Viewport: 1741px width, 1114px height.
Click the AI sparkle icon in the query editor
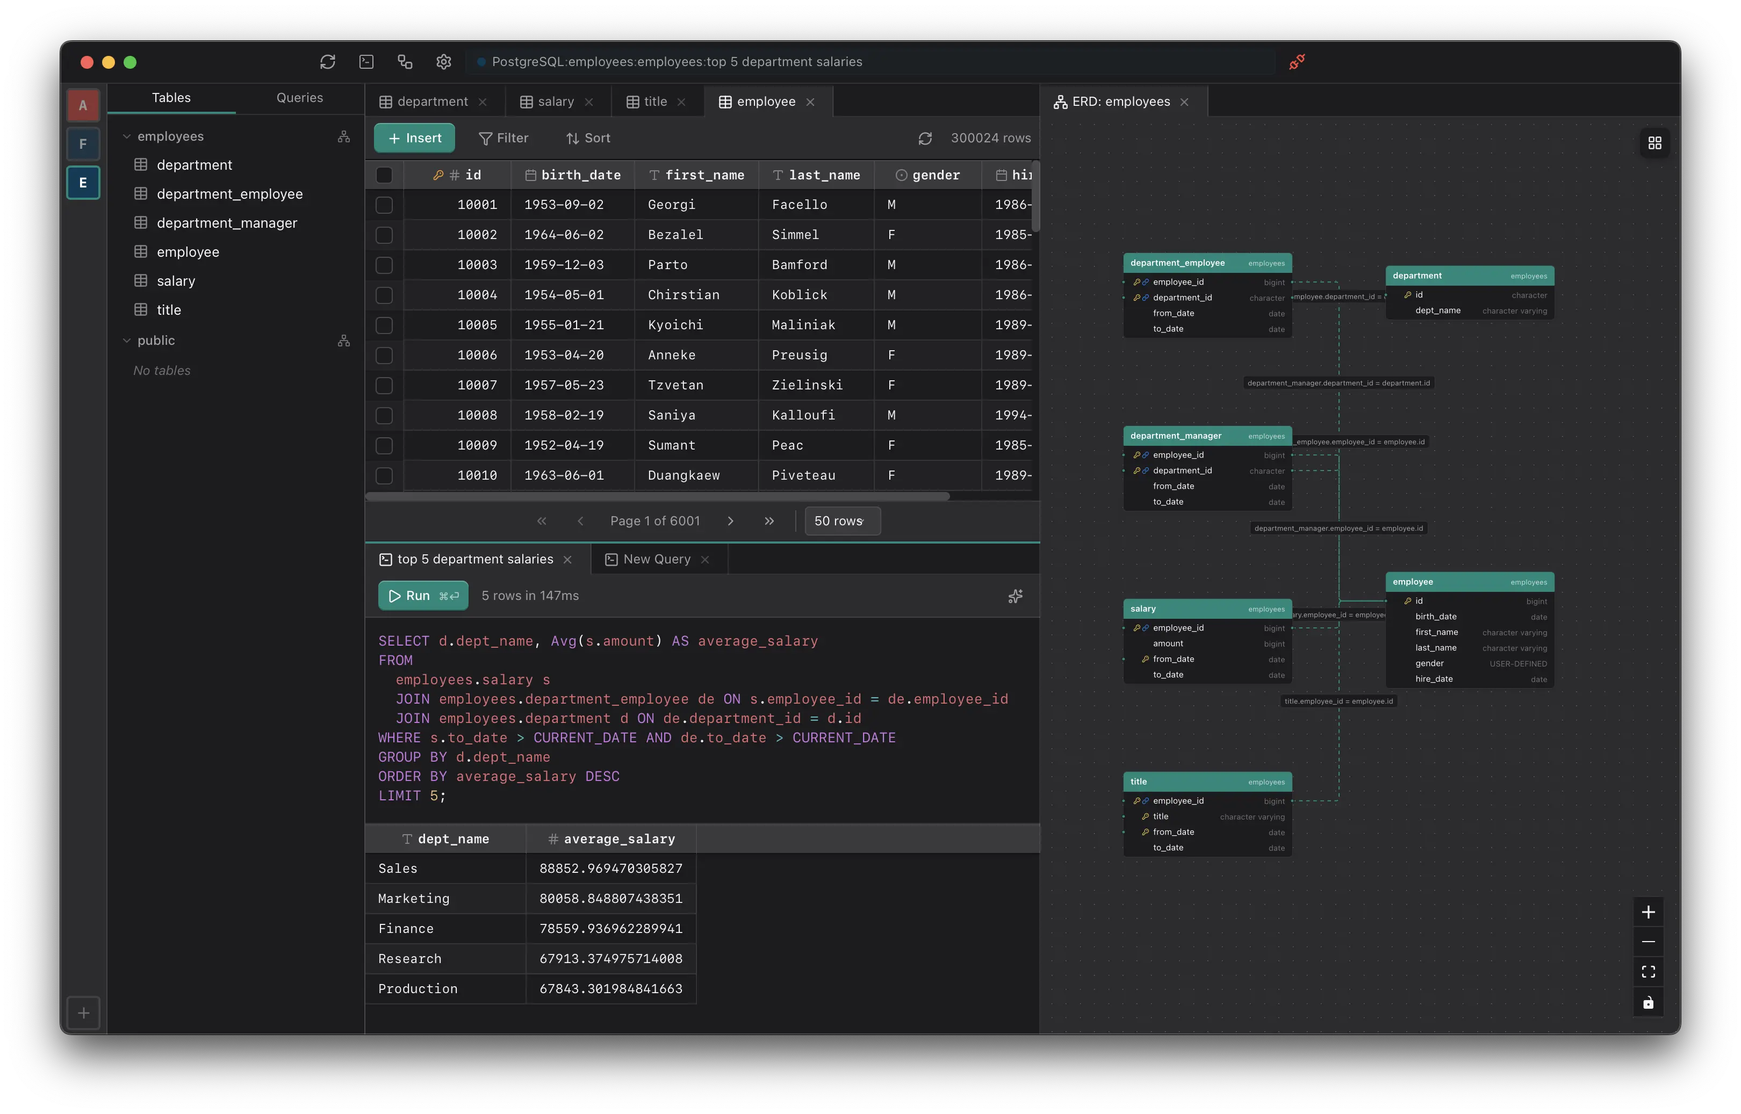[1015, 596]
